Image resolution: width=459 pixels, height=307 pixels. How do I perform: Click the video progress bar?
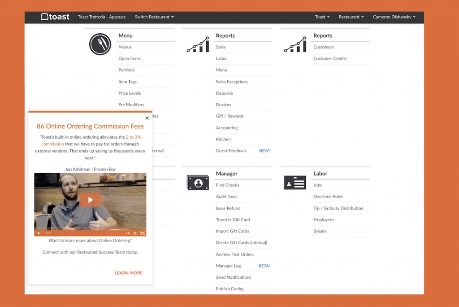[x=88, y=233]
